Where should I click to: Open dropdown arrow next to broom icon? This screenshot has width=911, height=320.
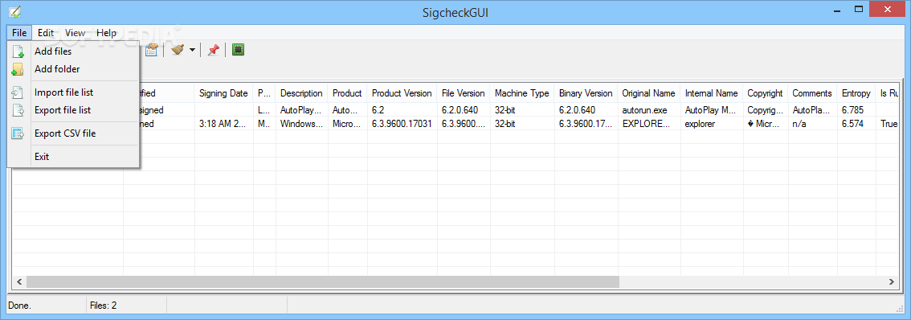click(192, 50)
